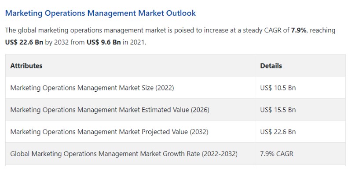Click the Marketing Operations Management Market Outlook heading
Screen dimensions: 348x176
coord(100,13)
